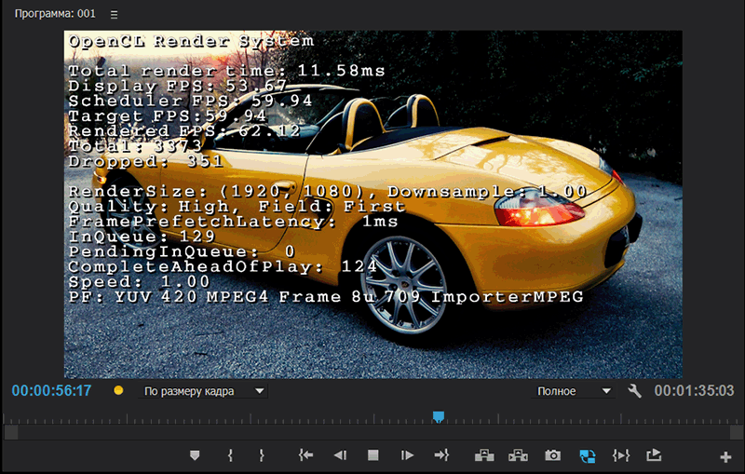Go to In point
Viewport: 745px width, 474px height.
tap(305, 455)
